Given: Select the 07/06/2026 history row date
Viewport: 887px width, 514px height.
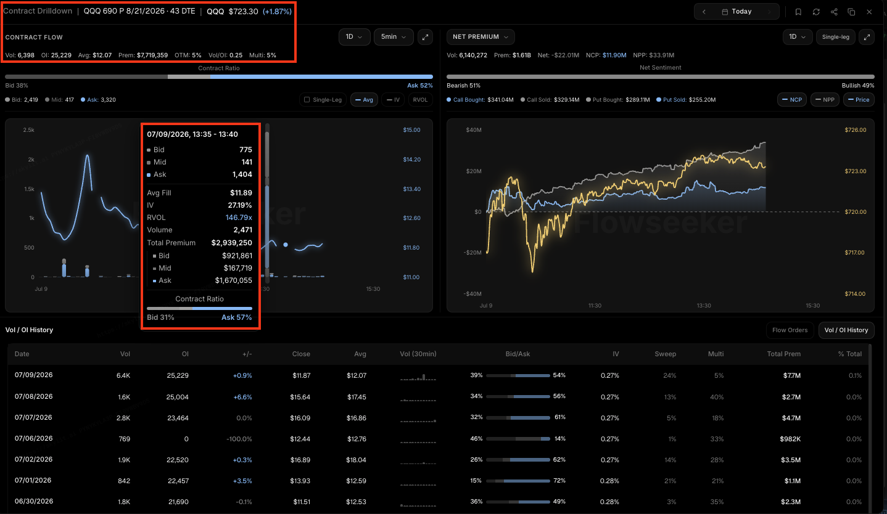Looking at the screenshot, I should click(33, 439).
